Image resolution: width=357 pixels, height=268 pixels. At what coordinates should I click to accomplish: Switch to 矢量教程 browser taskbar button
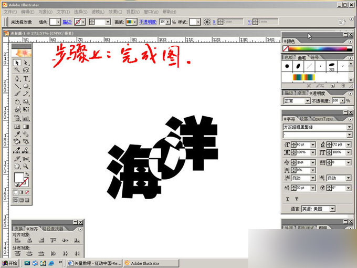(x=94, y=263)
